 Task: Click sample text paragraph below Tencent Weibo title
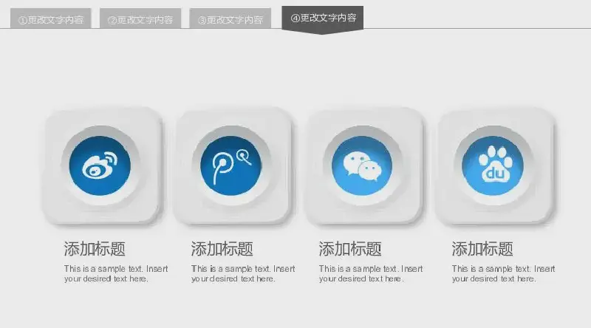(x=243, y=274)
